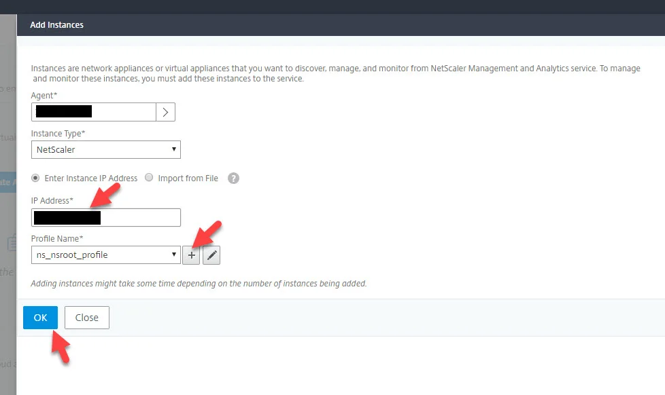665x395 pixels.
Task: Click the Agent text field
Action: [94, 112]
